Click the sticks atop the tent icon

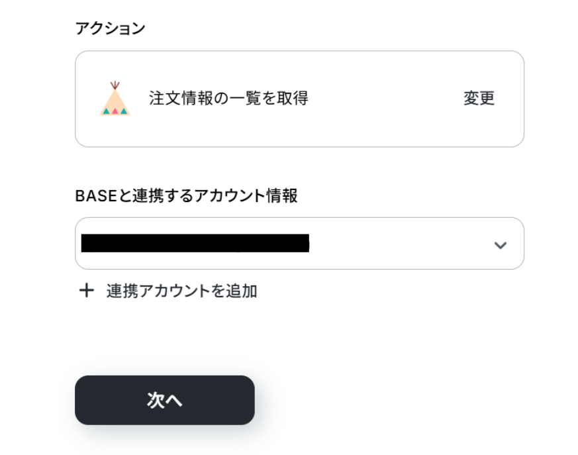(115, 85)
